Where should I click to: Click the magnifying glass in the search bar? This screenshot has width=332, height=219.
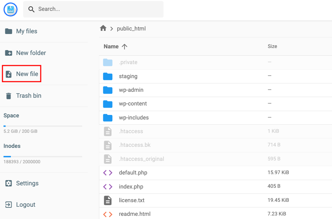point(31,9)
